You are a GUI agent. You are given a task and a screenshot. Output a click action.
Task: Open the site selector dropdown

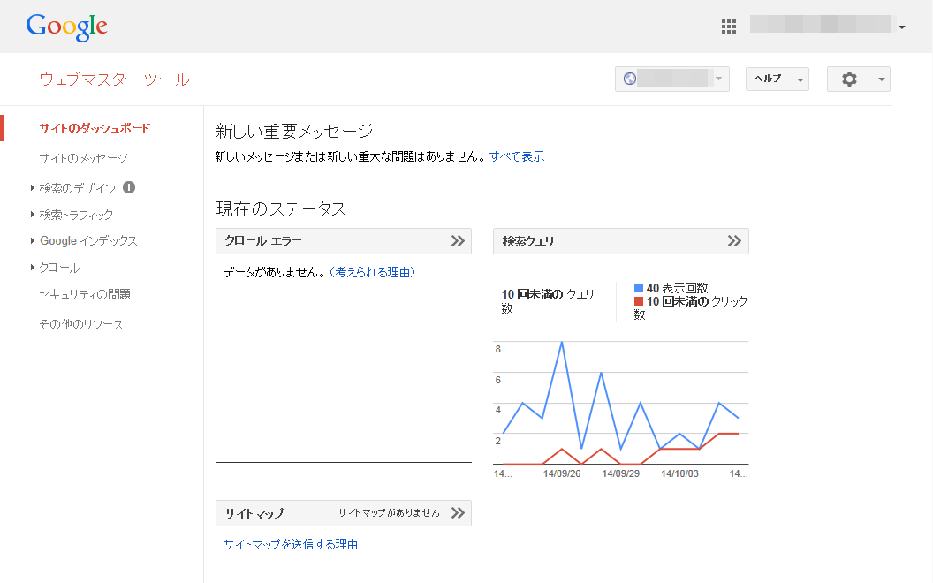tap(671, 79)
